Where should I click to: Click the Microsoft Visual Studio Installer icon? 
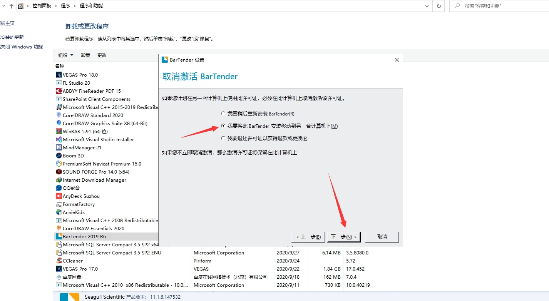tap(59, 139)
